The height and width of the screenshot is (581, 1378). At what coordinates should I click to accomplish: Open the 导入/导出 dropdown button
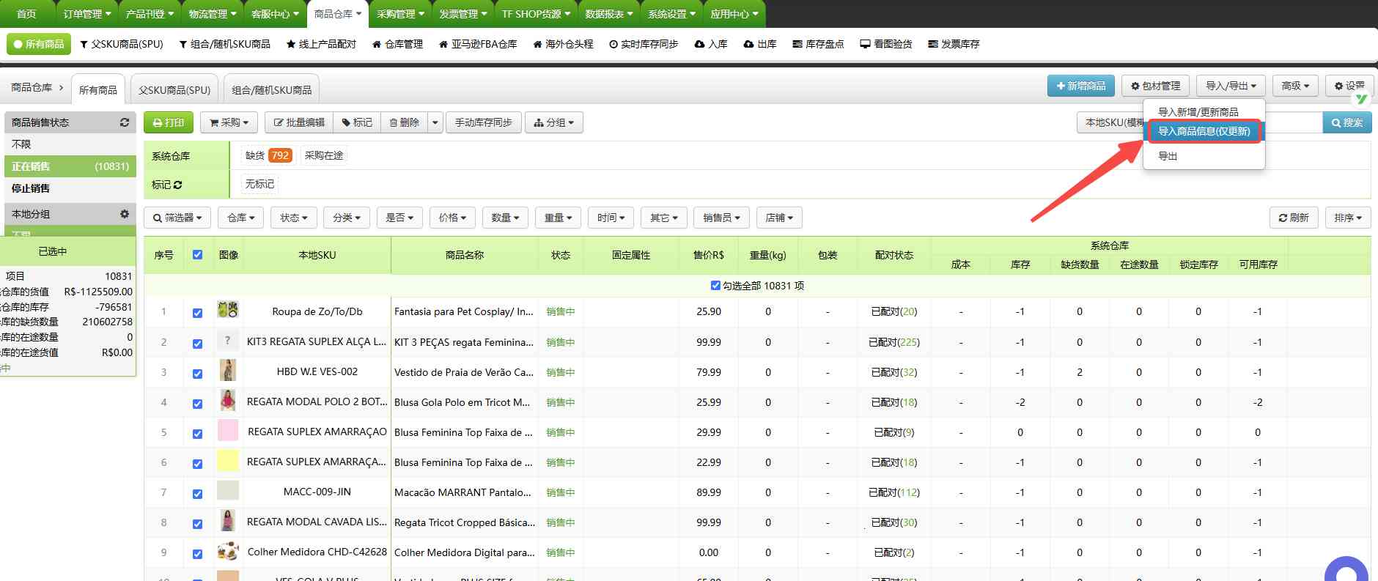pos(1231,86)
